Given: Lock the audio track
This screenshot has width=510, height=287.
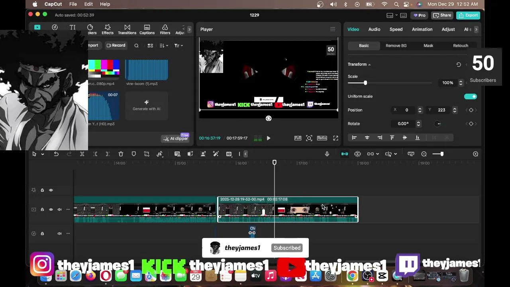Looking at the screenshot, I should [x=42, y=234].
